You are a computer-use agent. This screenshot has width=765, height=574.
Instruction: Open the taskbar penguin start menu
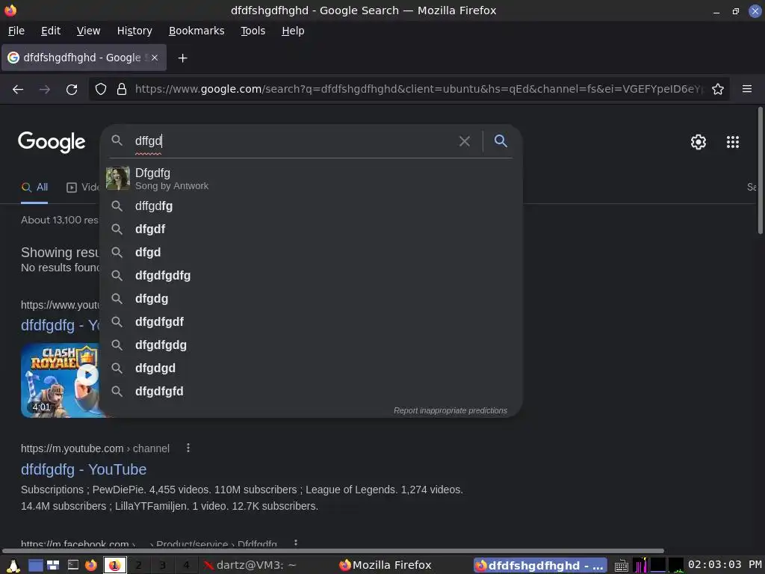(13, 565)
